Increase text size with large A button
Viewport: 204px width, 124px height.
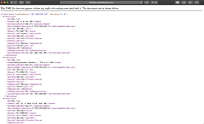pyautogui.click(x=156, y=2)
